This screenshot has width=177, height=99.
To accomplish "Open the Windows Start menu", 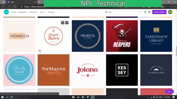I will click(x=2, y=97).
